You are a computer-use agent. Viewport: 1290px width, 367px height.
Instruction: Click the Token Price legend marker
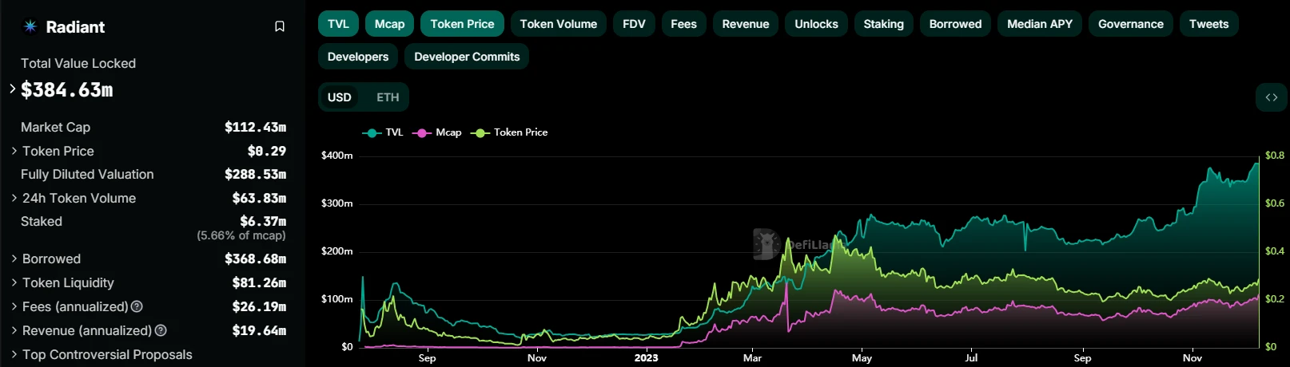click(480, 133)
